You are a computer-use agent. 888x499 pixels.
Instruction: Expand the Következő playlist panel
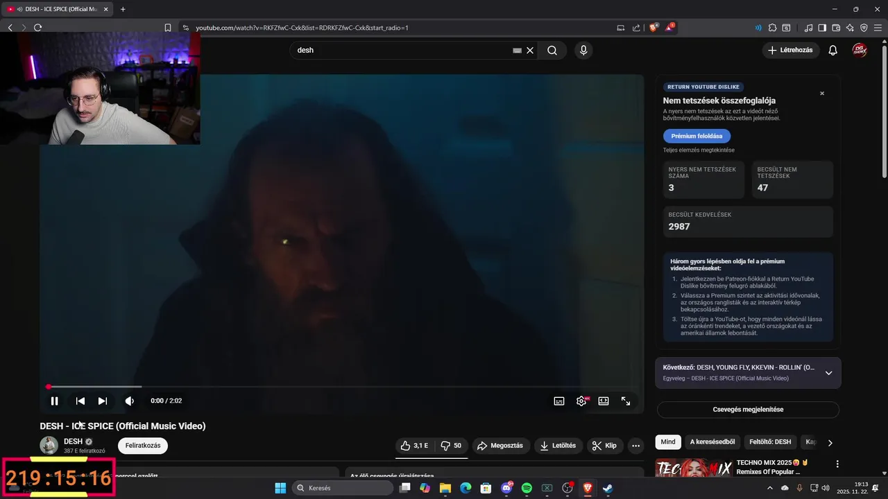pyautogui.click(x=828, y=373)
